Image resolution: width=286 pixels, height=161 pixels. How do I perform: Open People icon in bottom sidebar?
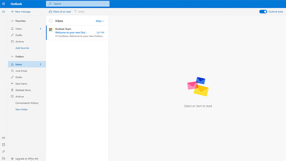[x=4, y=151]
